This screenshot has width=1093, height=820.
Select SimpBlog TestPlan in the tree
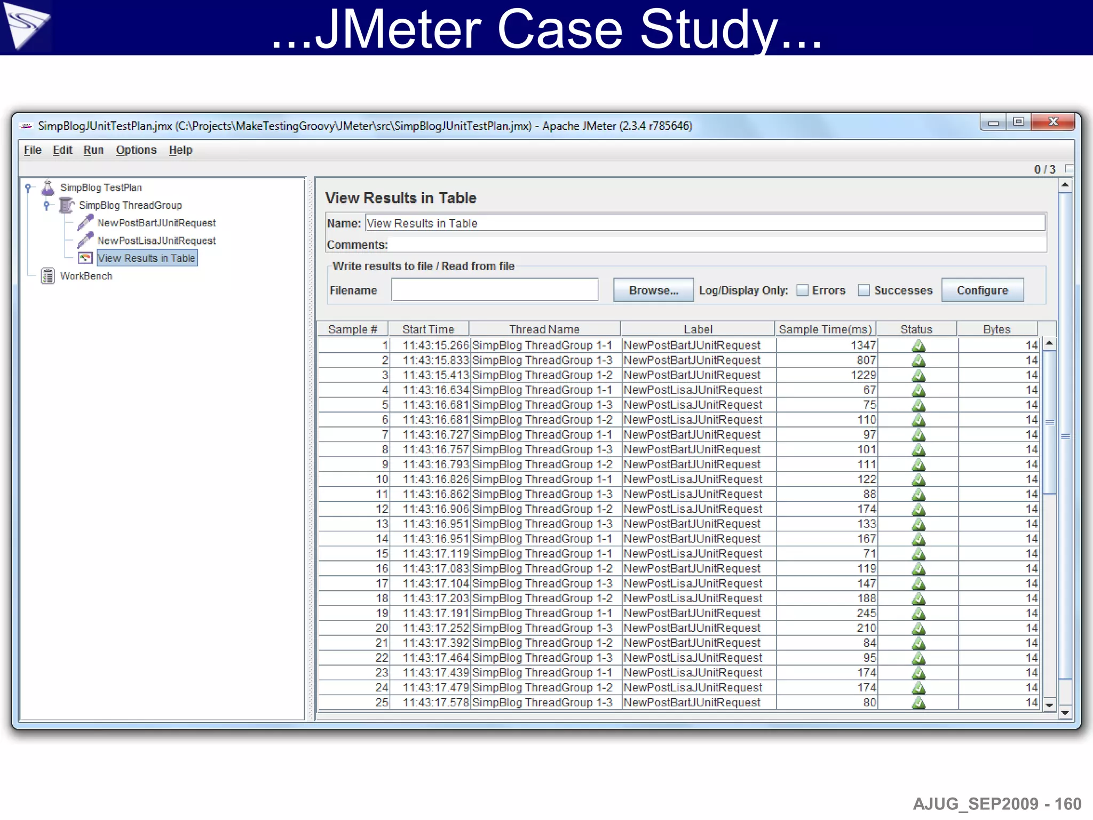[x=101, y=187]
